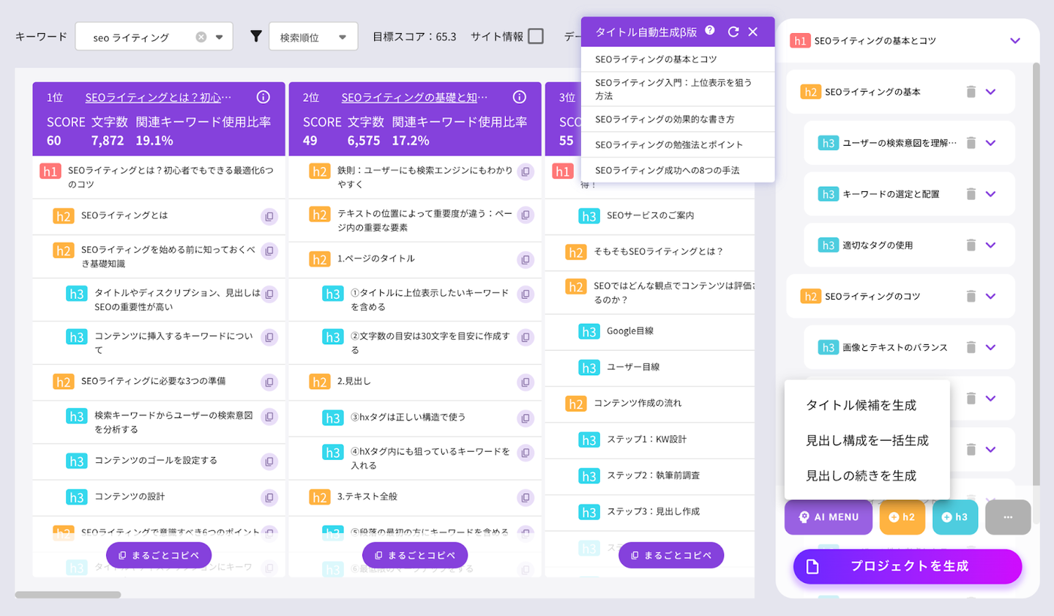
Task: Copy heading SEOライティングを始める前に知っておくべき基礎知識
Action: [x=269, y=251]
